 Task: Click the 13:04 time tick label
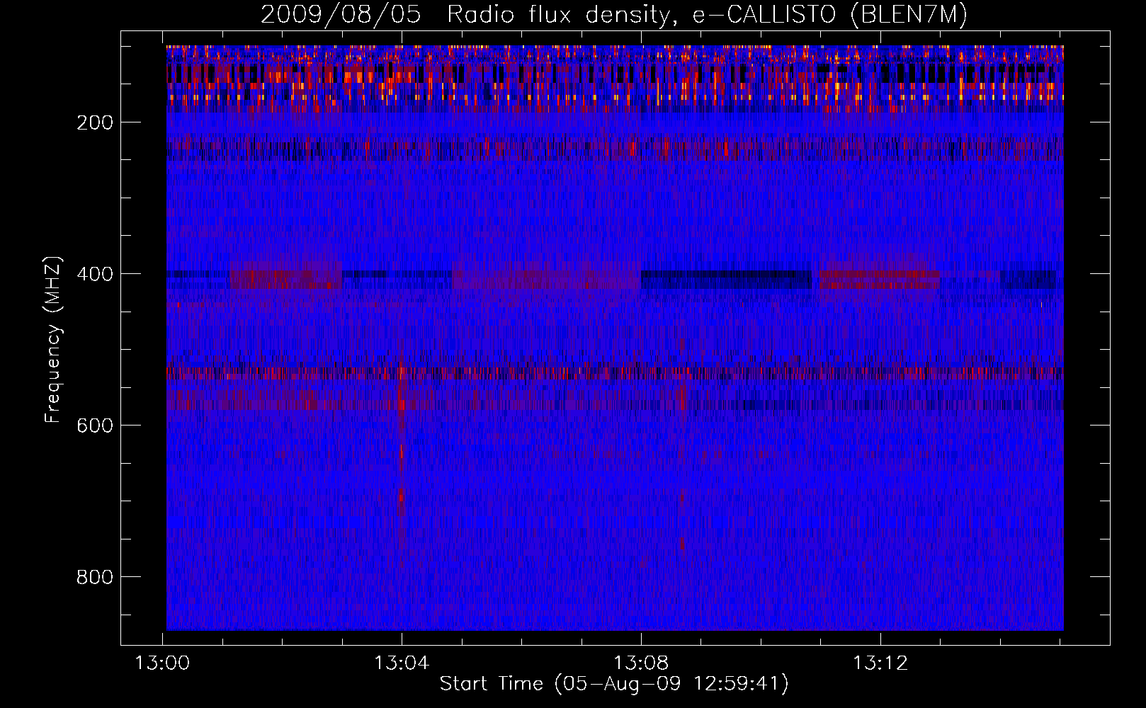[x=402, y=663]
